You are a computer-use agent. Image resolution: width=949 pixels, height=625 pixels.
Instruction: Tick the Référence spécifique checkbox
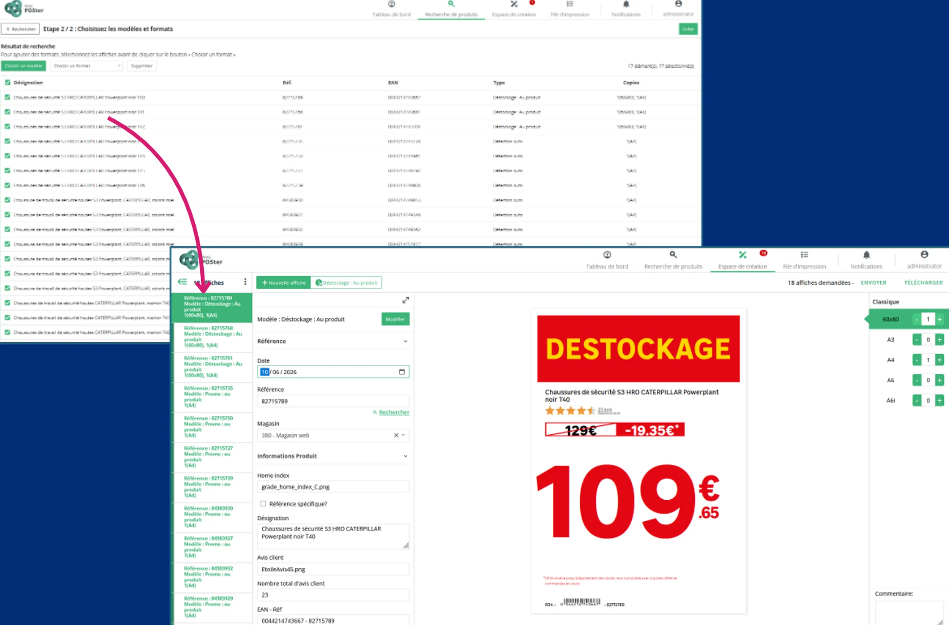click(x=263, y=504)
